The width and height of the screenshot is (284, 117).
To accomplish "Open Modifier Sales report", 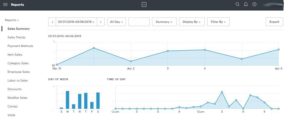I will [17, 98].
